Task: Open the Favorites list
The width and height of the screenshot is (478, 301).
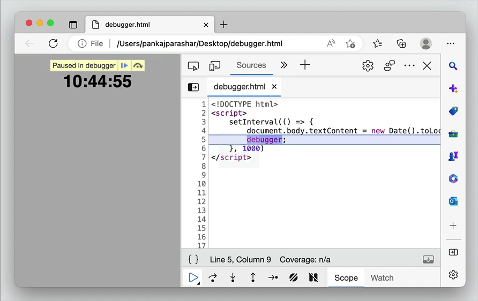Action: 377,43
